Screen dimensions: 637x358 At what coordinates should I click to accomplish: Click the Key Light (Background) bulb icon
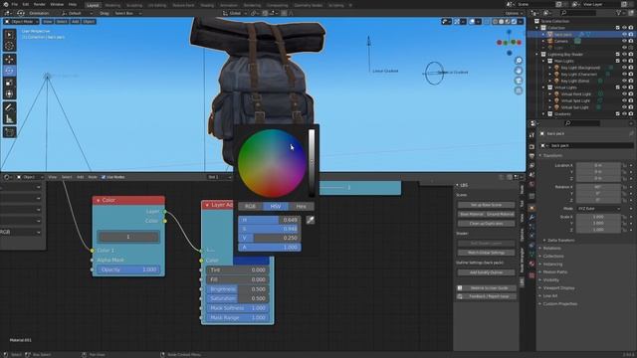pos(556,68)
